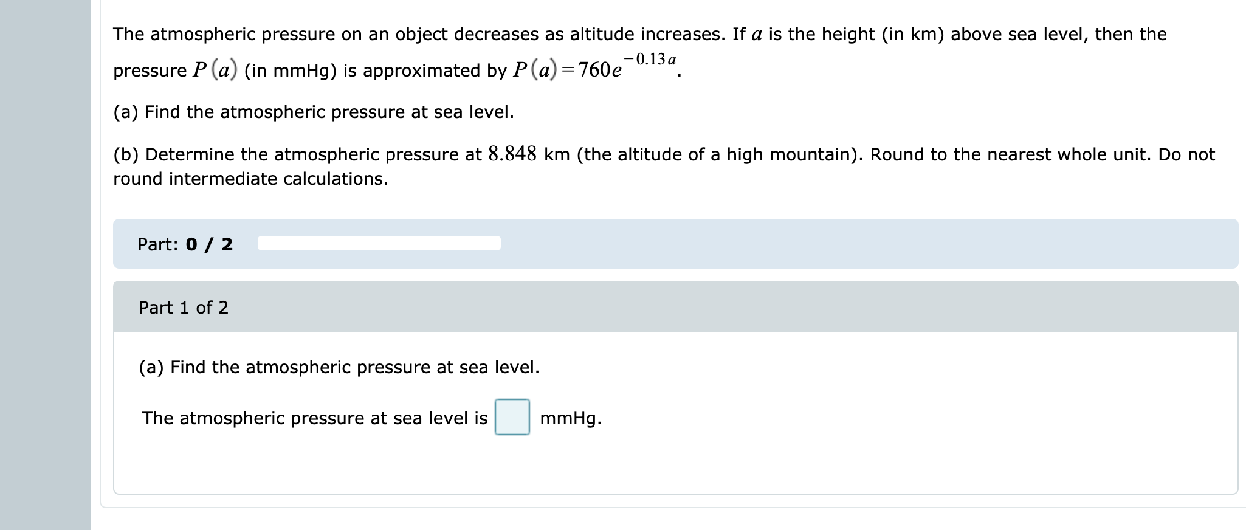This screenshot has width=1246, height=530.
Task: Select the Part 1 of 2 header
Action: [x=182, y=307]
